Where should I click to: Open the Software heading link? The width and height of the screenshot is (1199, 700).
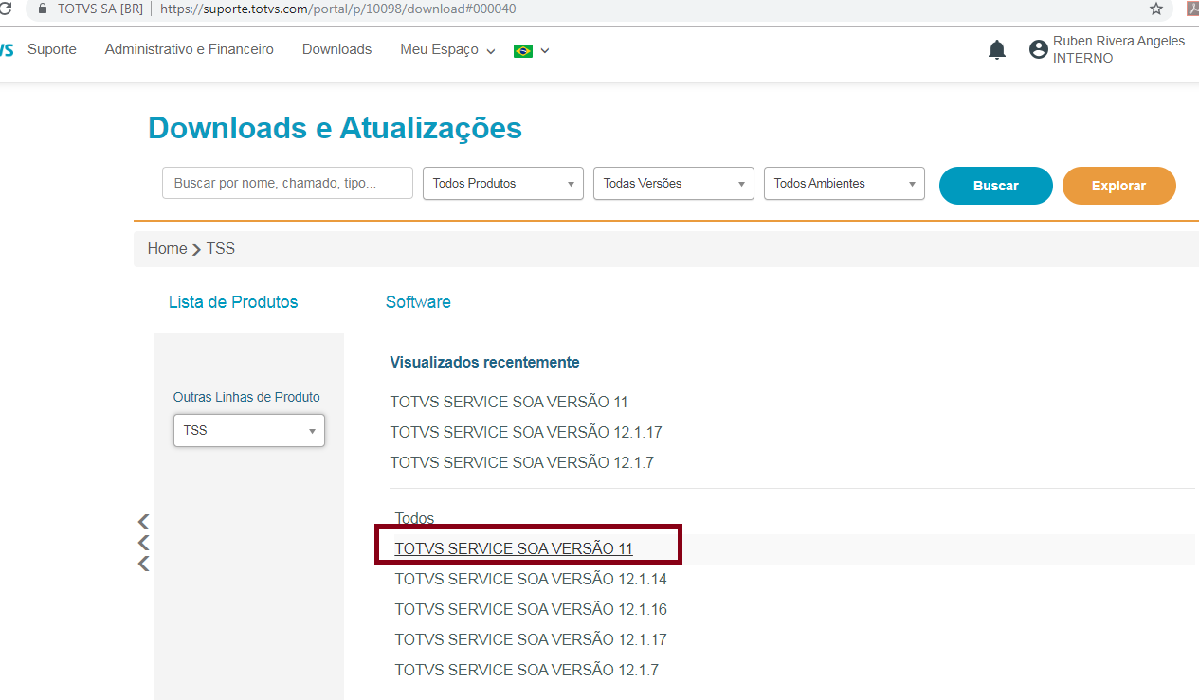418,302
